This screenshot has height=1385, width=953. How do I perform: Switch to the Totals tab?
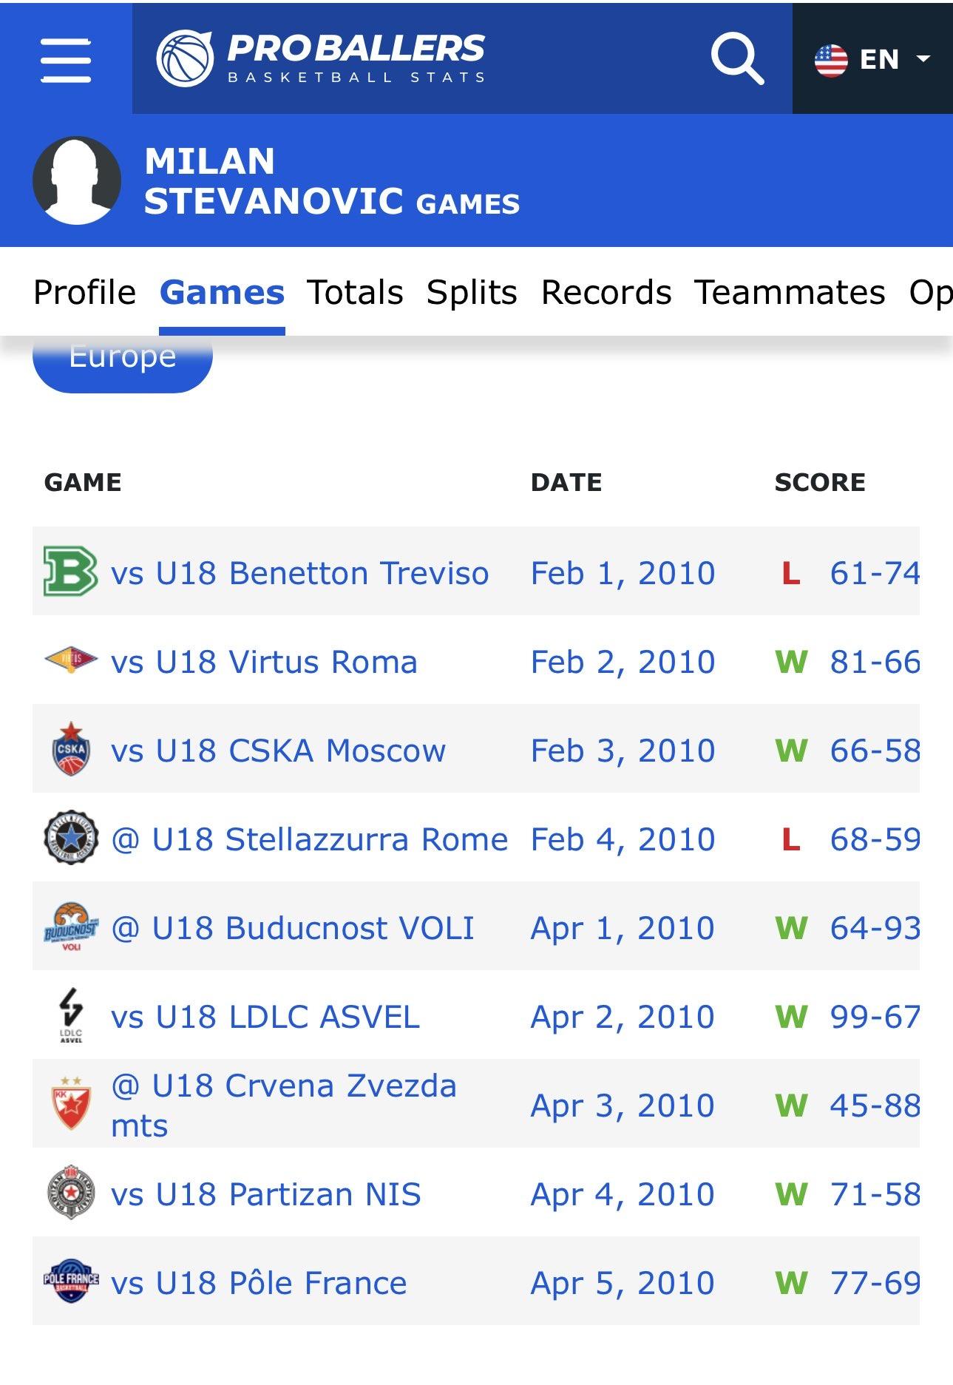tap(355, 292)
